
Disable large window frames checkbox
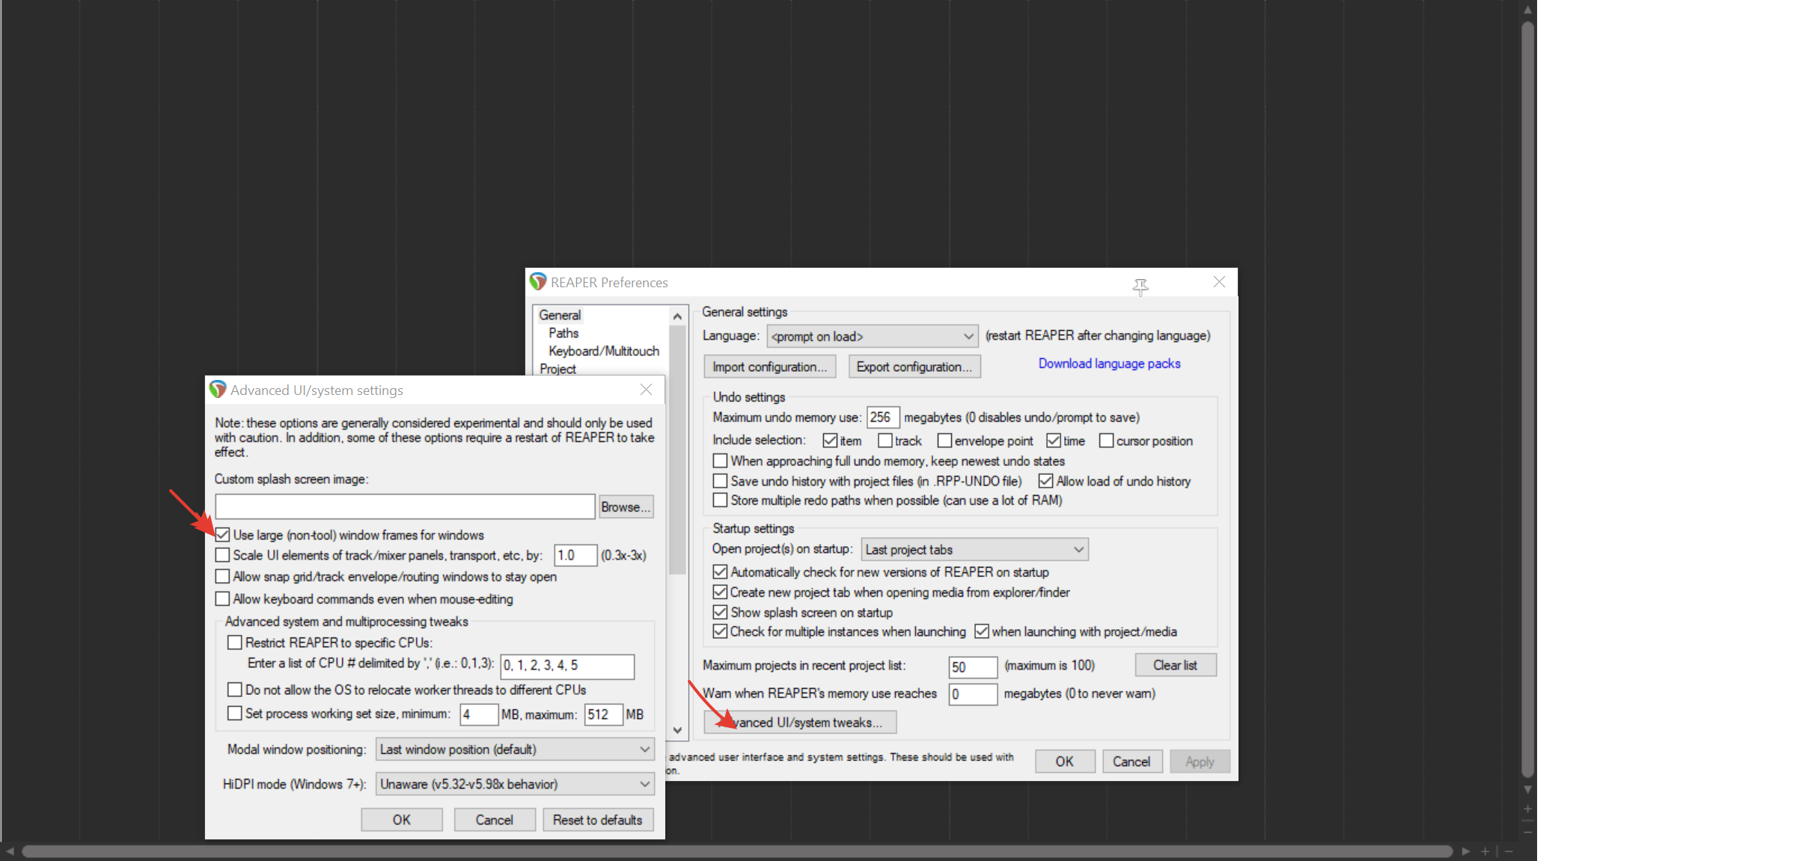(x=223, y=535)
